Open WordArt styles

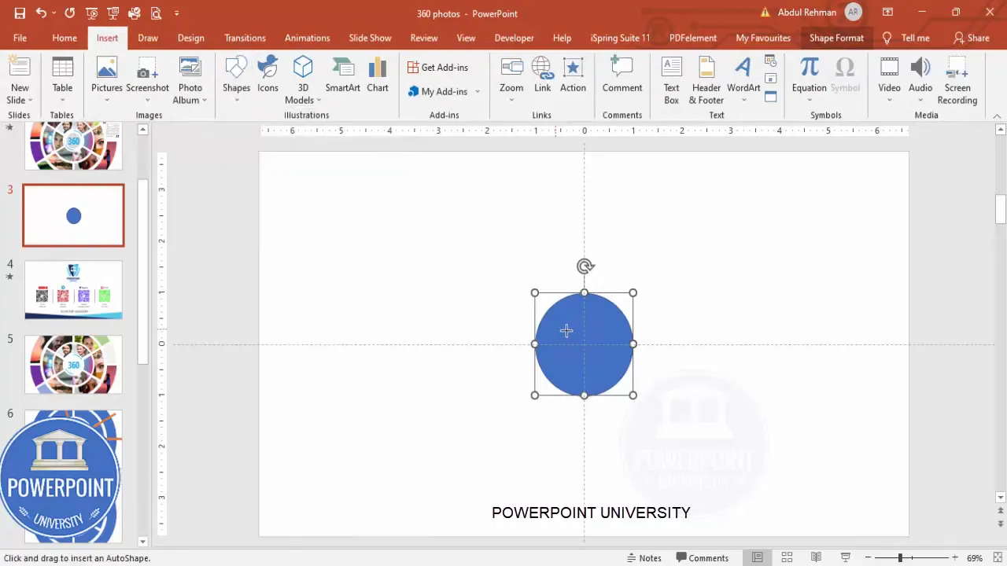point(743,80)
